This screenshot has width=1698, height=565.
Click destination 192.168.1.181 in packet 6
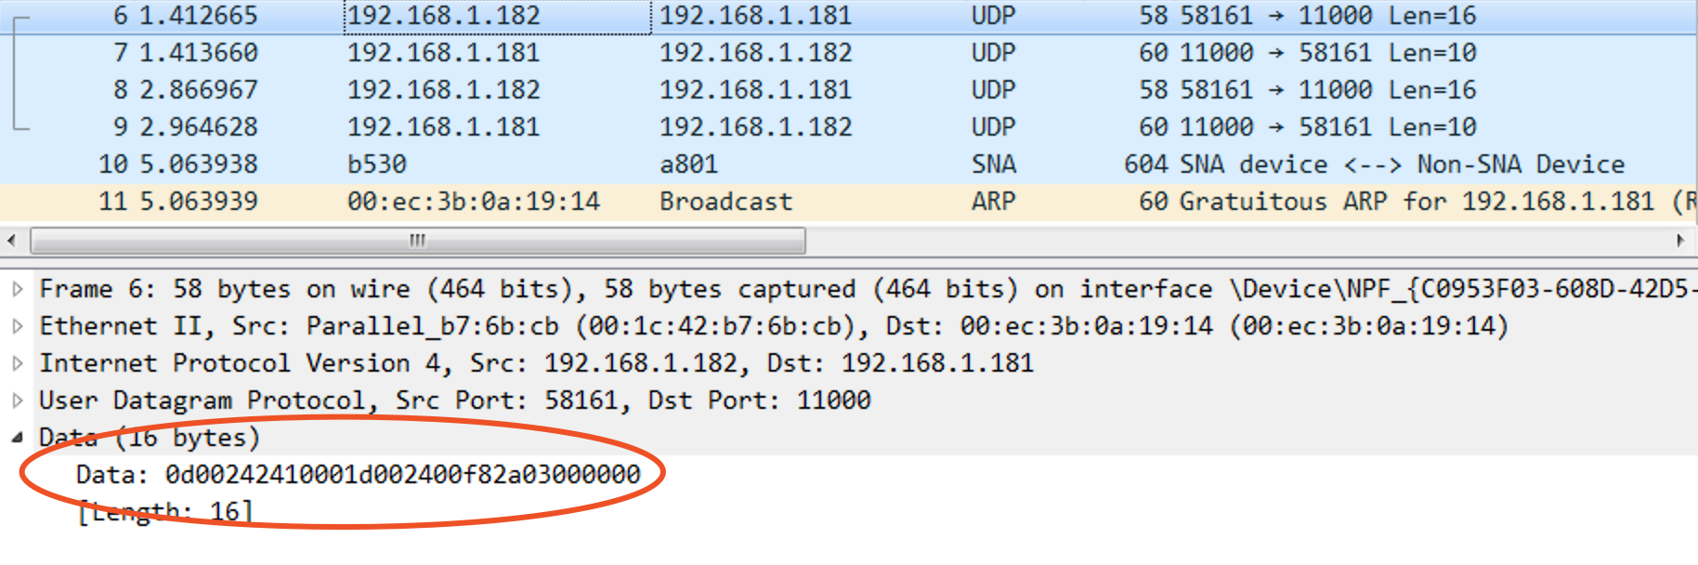pos(755,16)
